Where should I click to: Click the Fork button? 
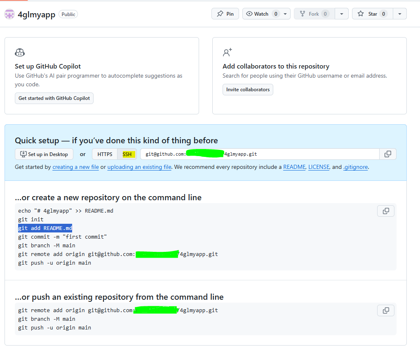click(314, 14)
